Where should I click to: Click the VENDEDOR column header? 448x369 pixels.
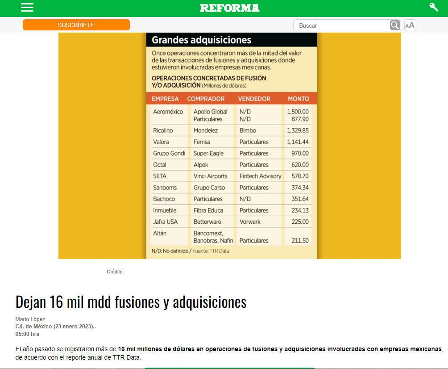click(x=254, y=99)
